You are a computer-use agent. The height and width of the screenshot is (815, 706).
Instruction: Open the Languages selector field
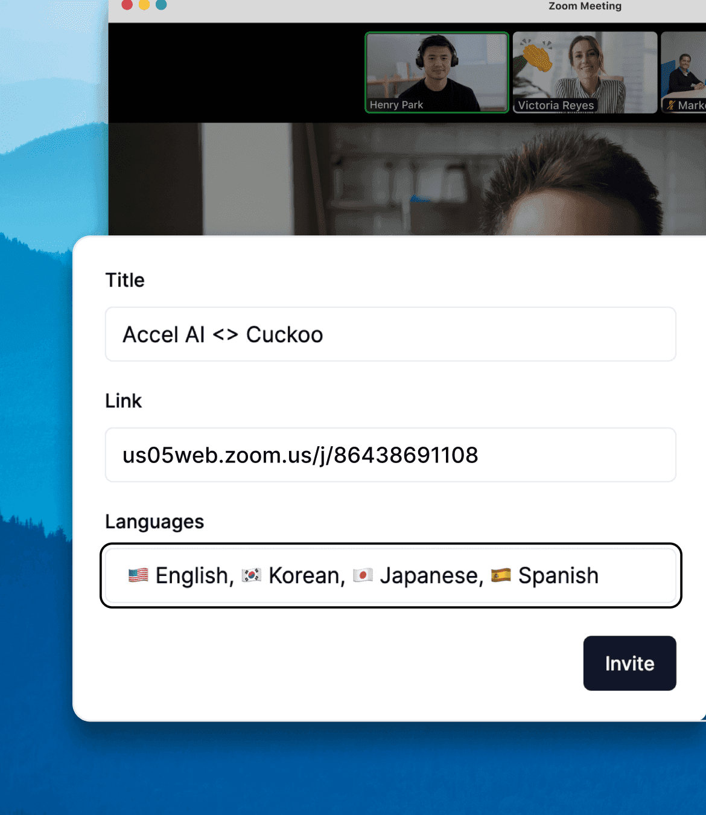391,575
